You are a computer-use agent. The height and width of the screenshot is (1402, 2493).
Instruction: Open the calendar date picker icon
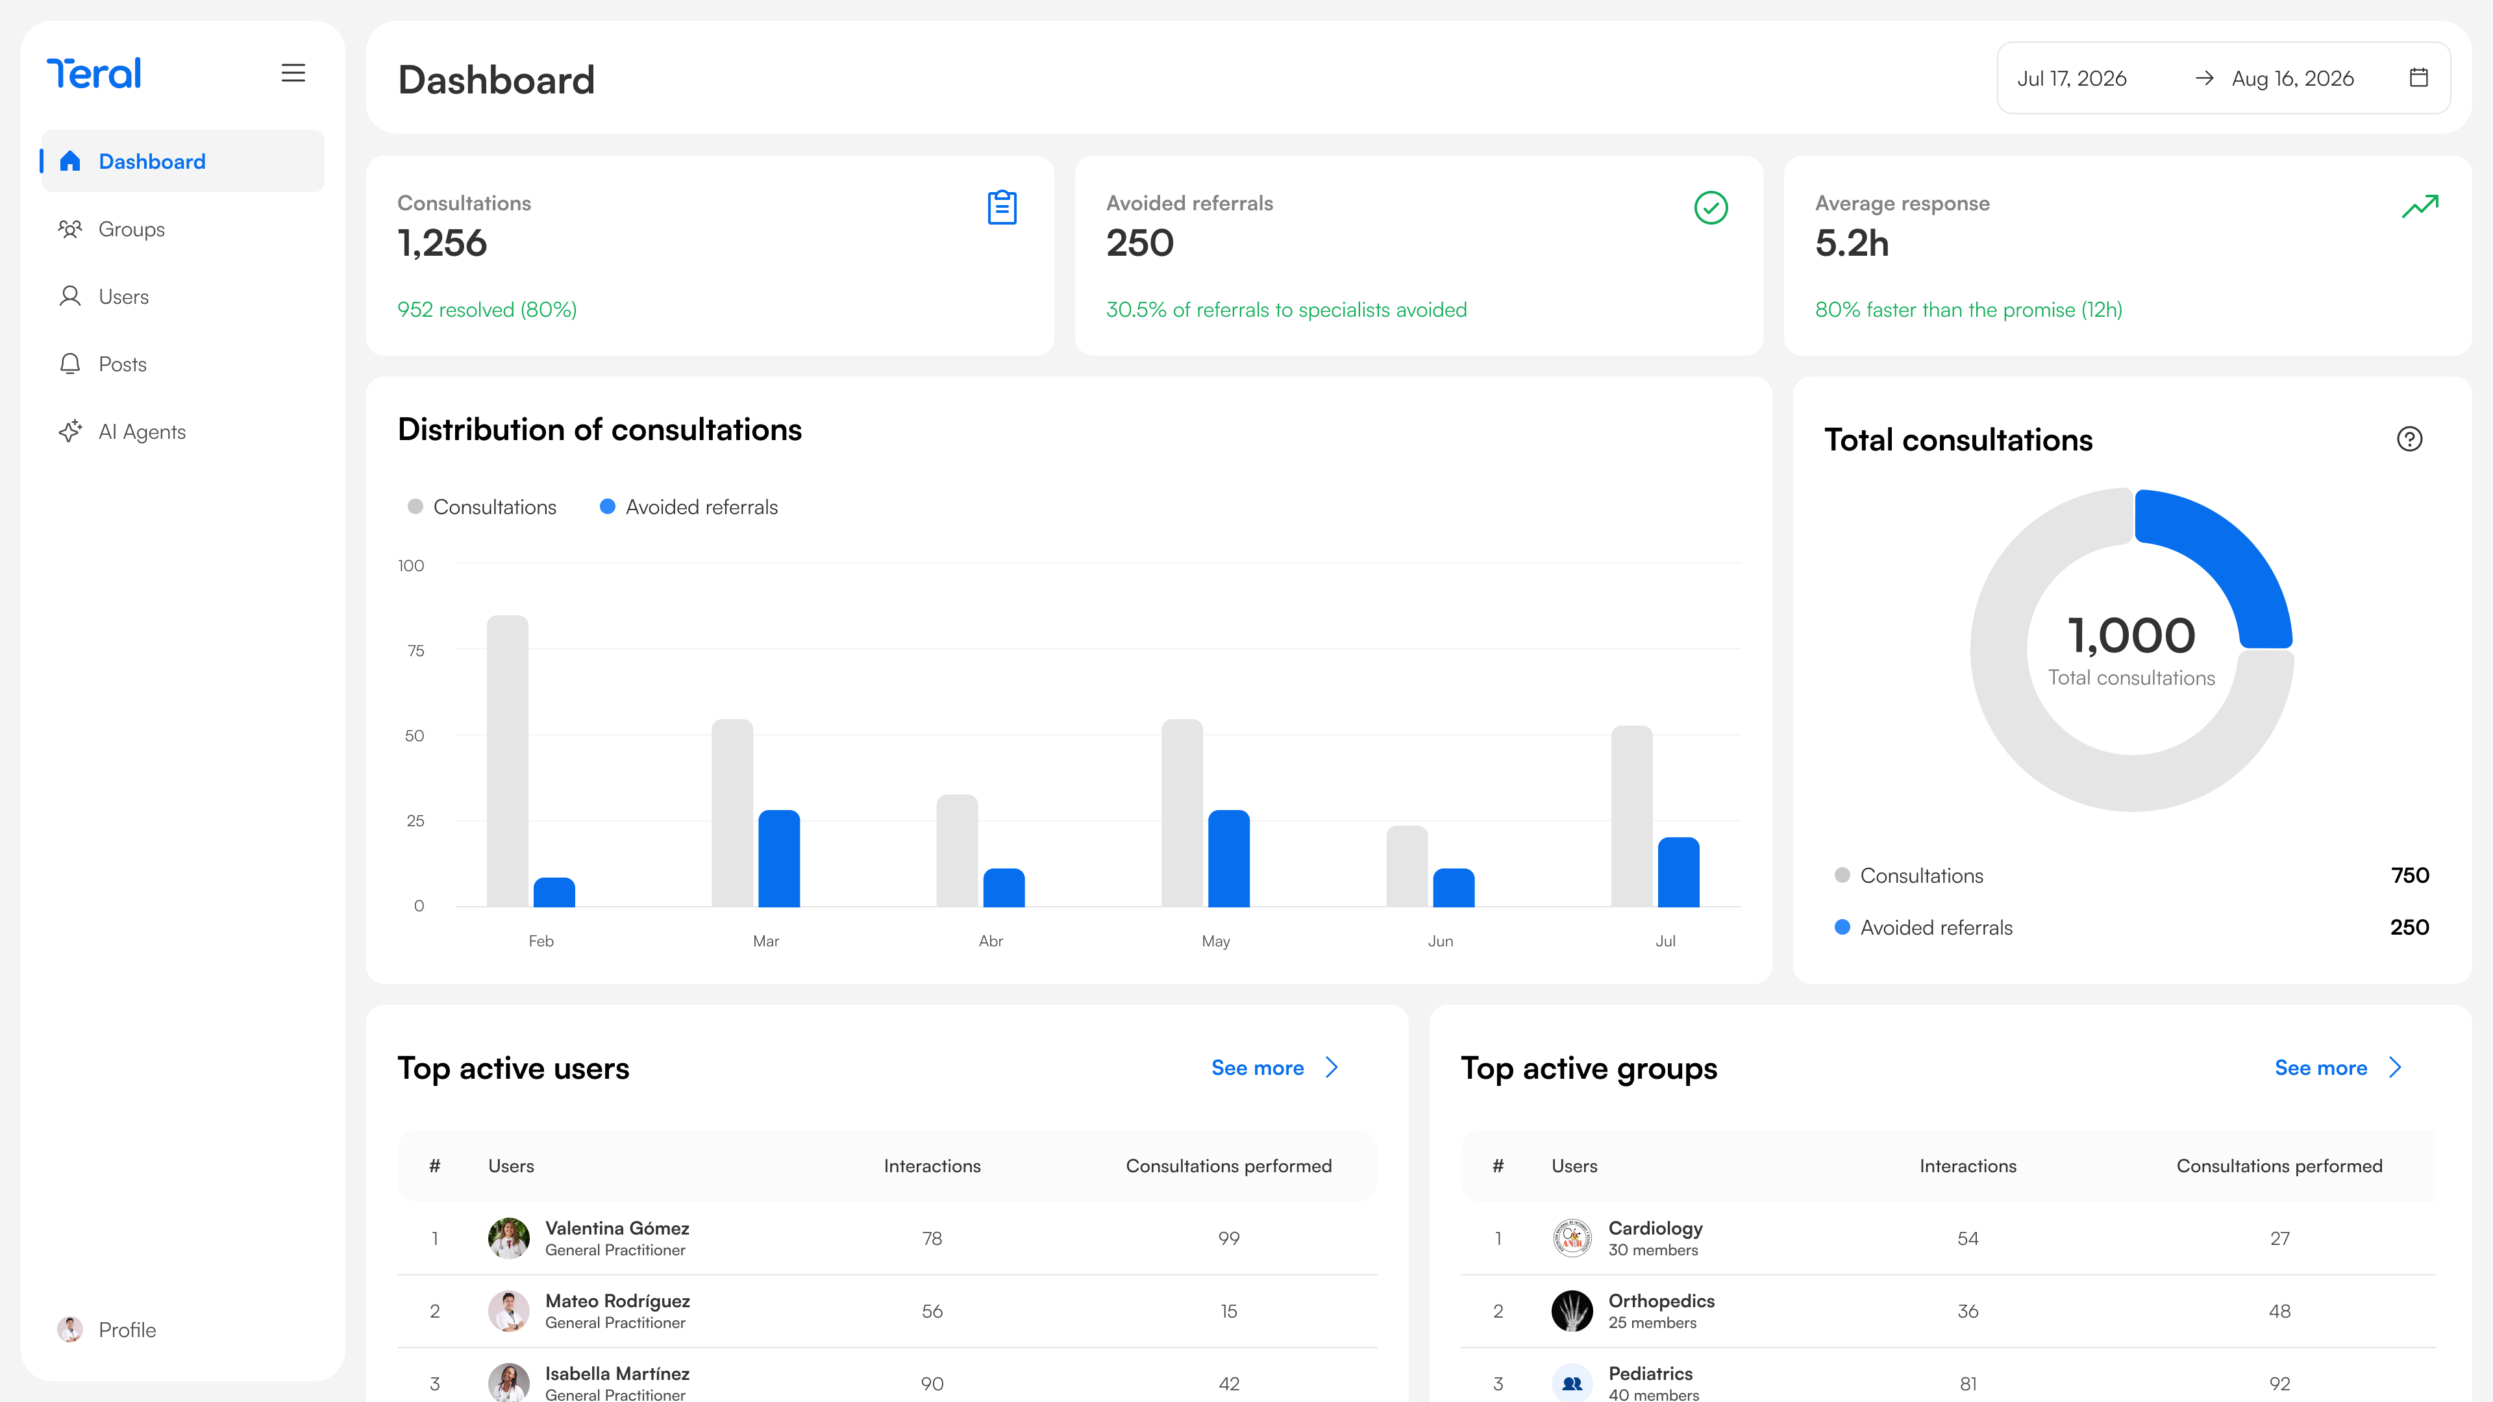pos(2418,79)
